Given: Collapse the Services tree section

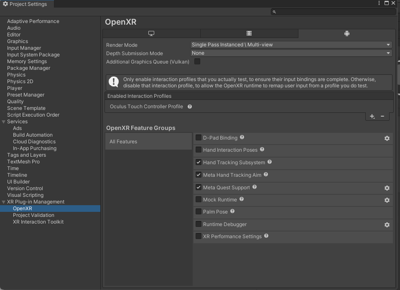Looking at the screenshot, I should point(4,122).
